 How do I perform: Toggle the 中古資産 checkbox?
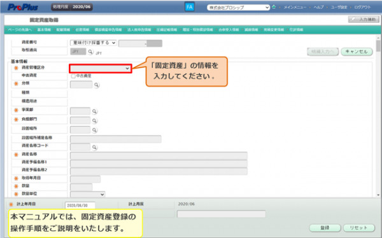click(x=73, y=76)
